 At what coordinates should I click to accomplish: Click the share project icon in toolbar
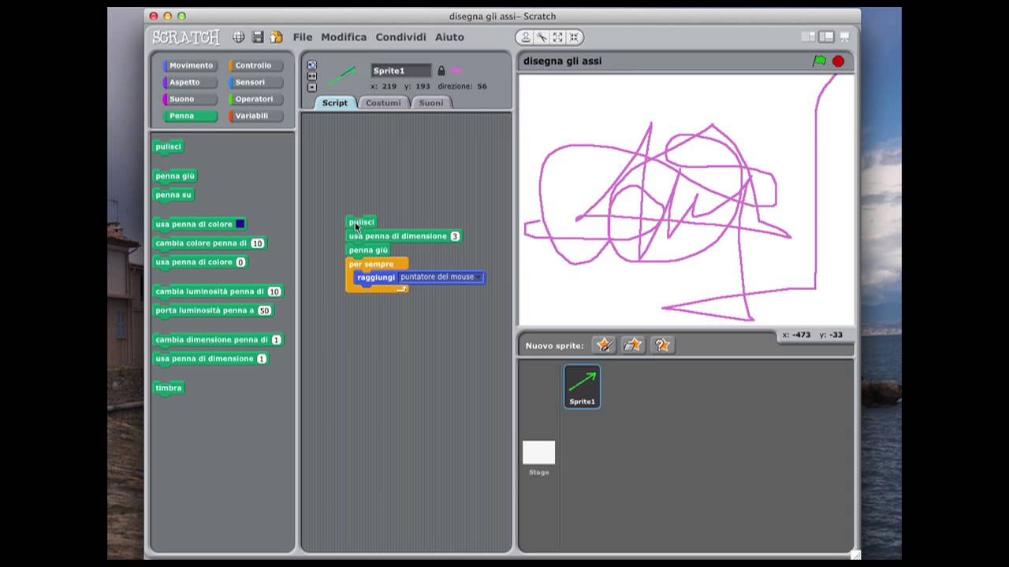coord(276,37)
